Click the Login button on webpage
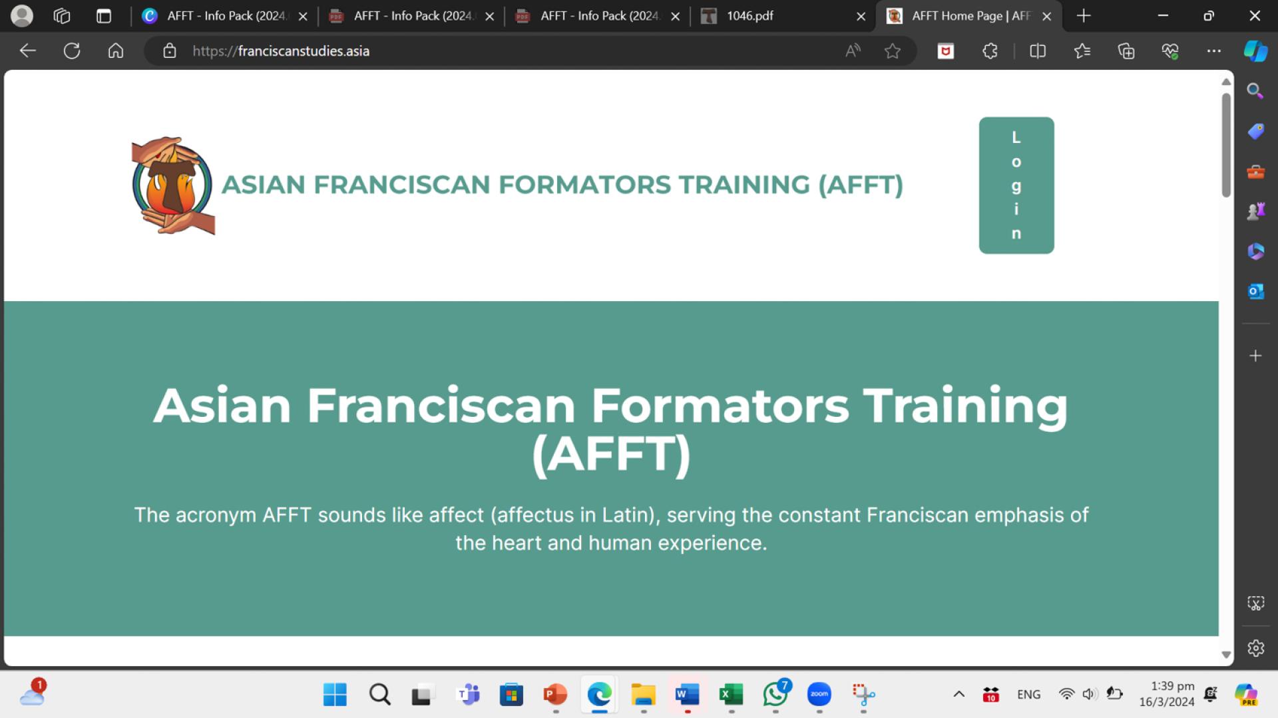The height and width of the screenshot is (718, 1278). click(x=1016, y=185)
